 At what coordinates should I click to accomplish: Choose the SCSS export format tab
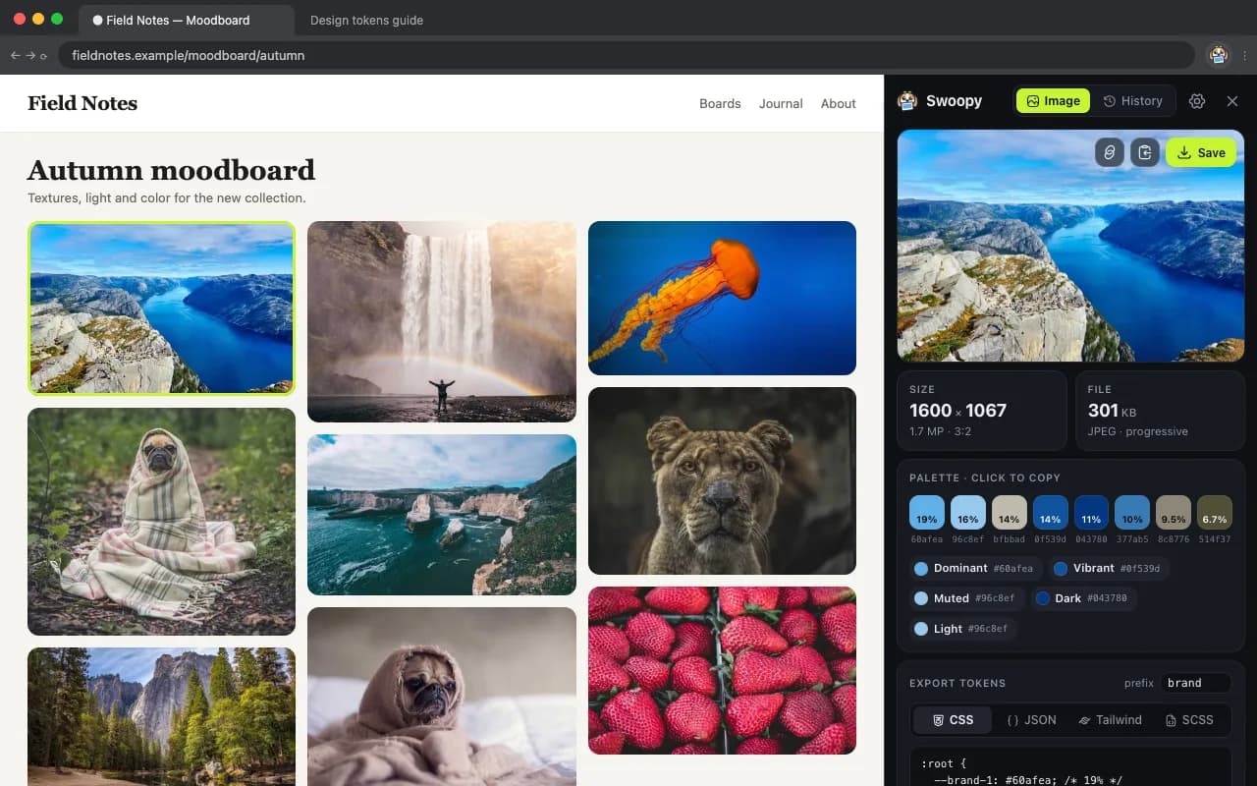pos(1189,720)
